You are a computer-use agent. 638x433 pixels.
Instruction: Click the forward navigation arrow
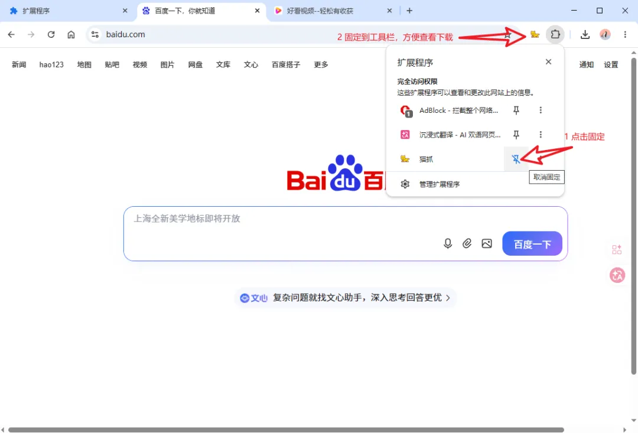(x=31, y=35)
